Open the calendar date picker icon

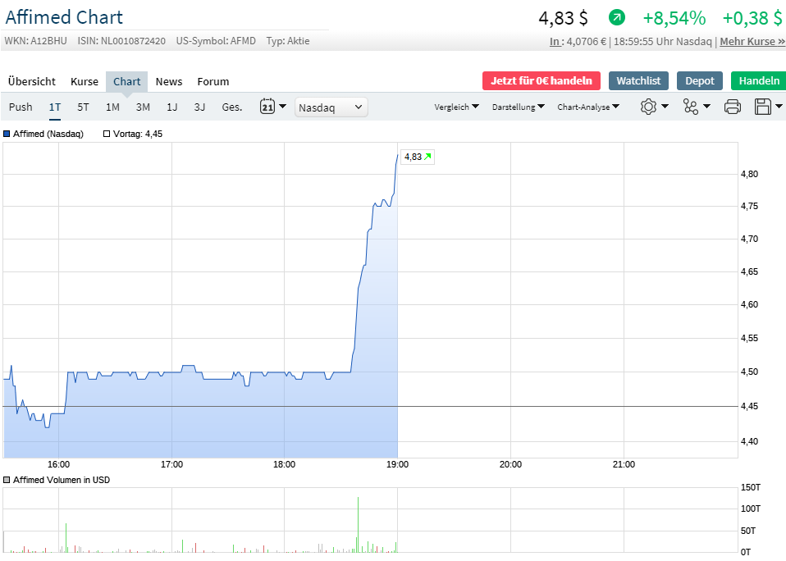269,107
